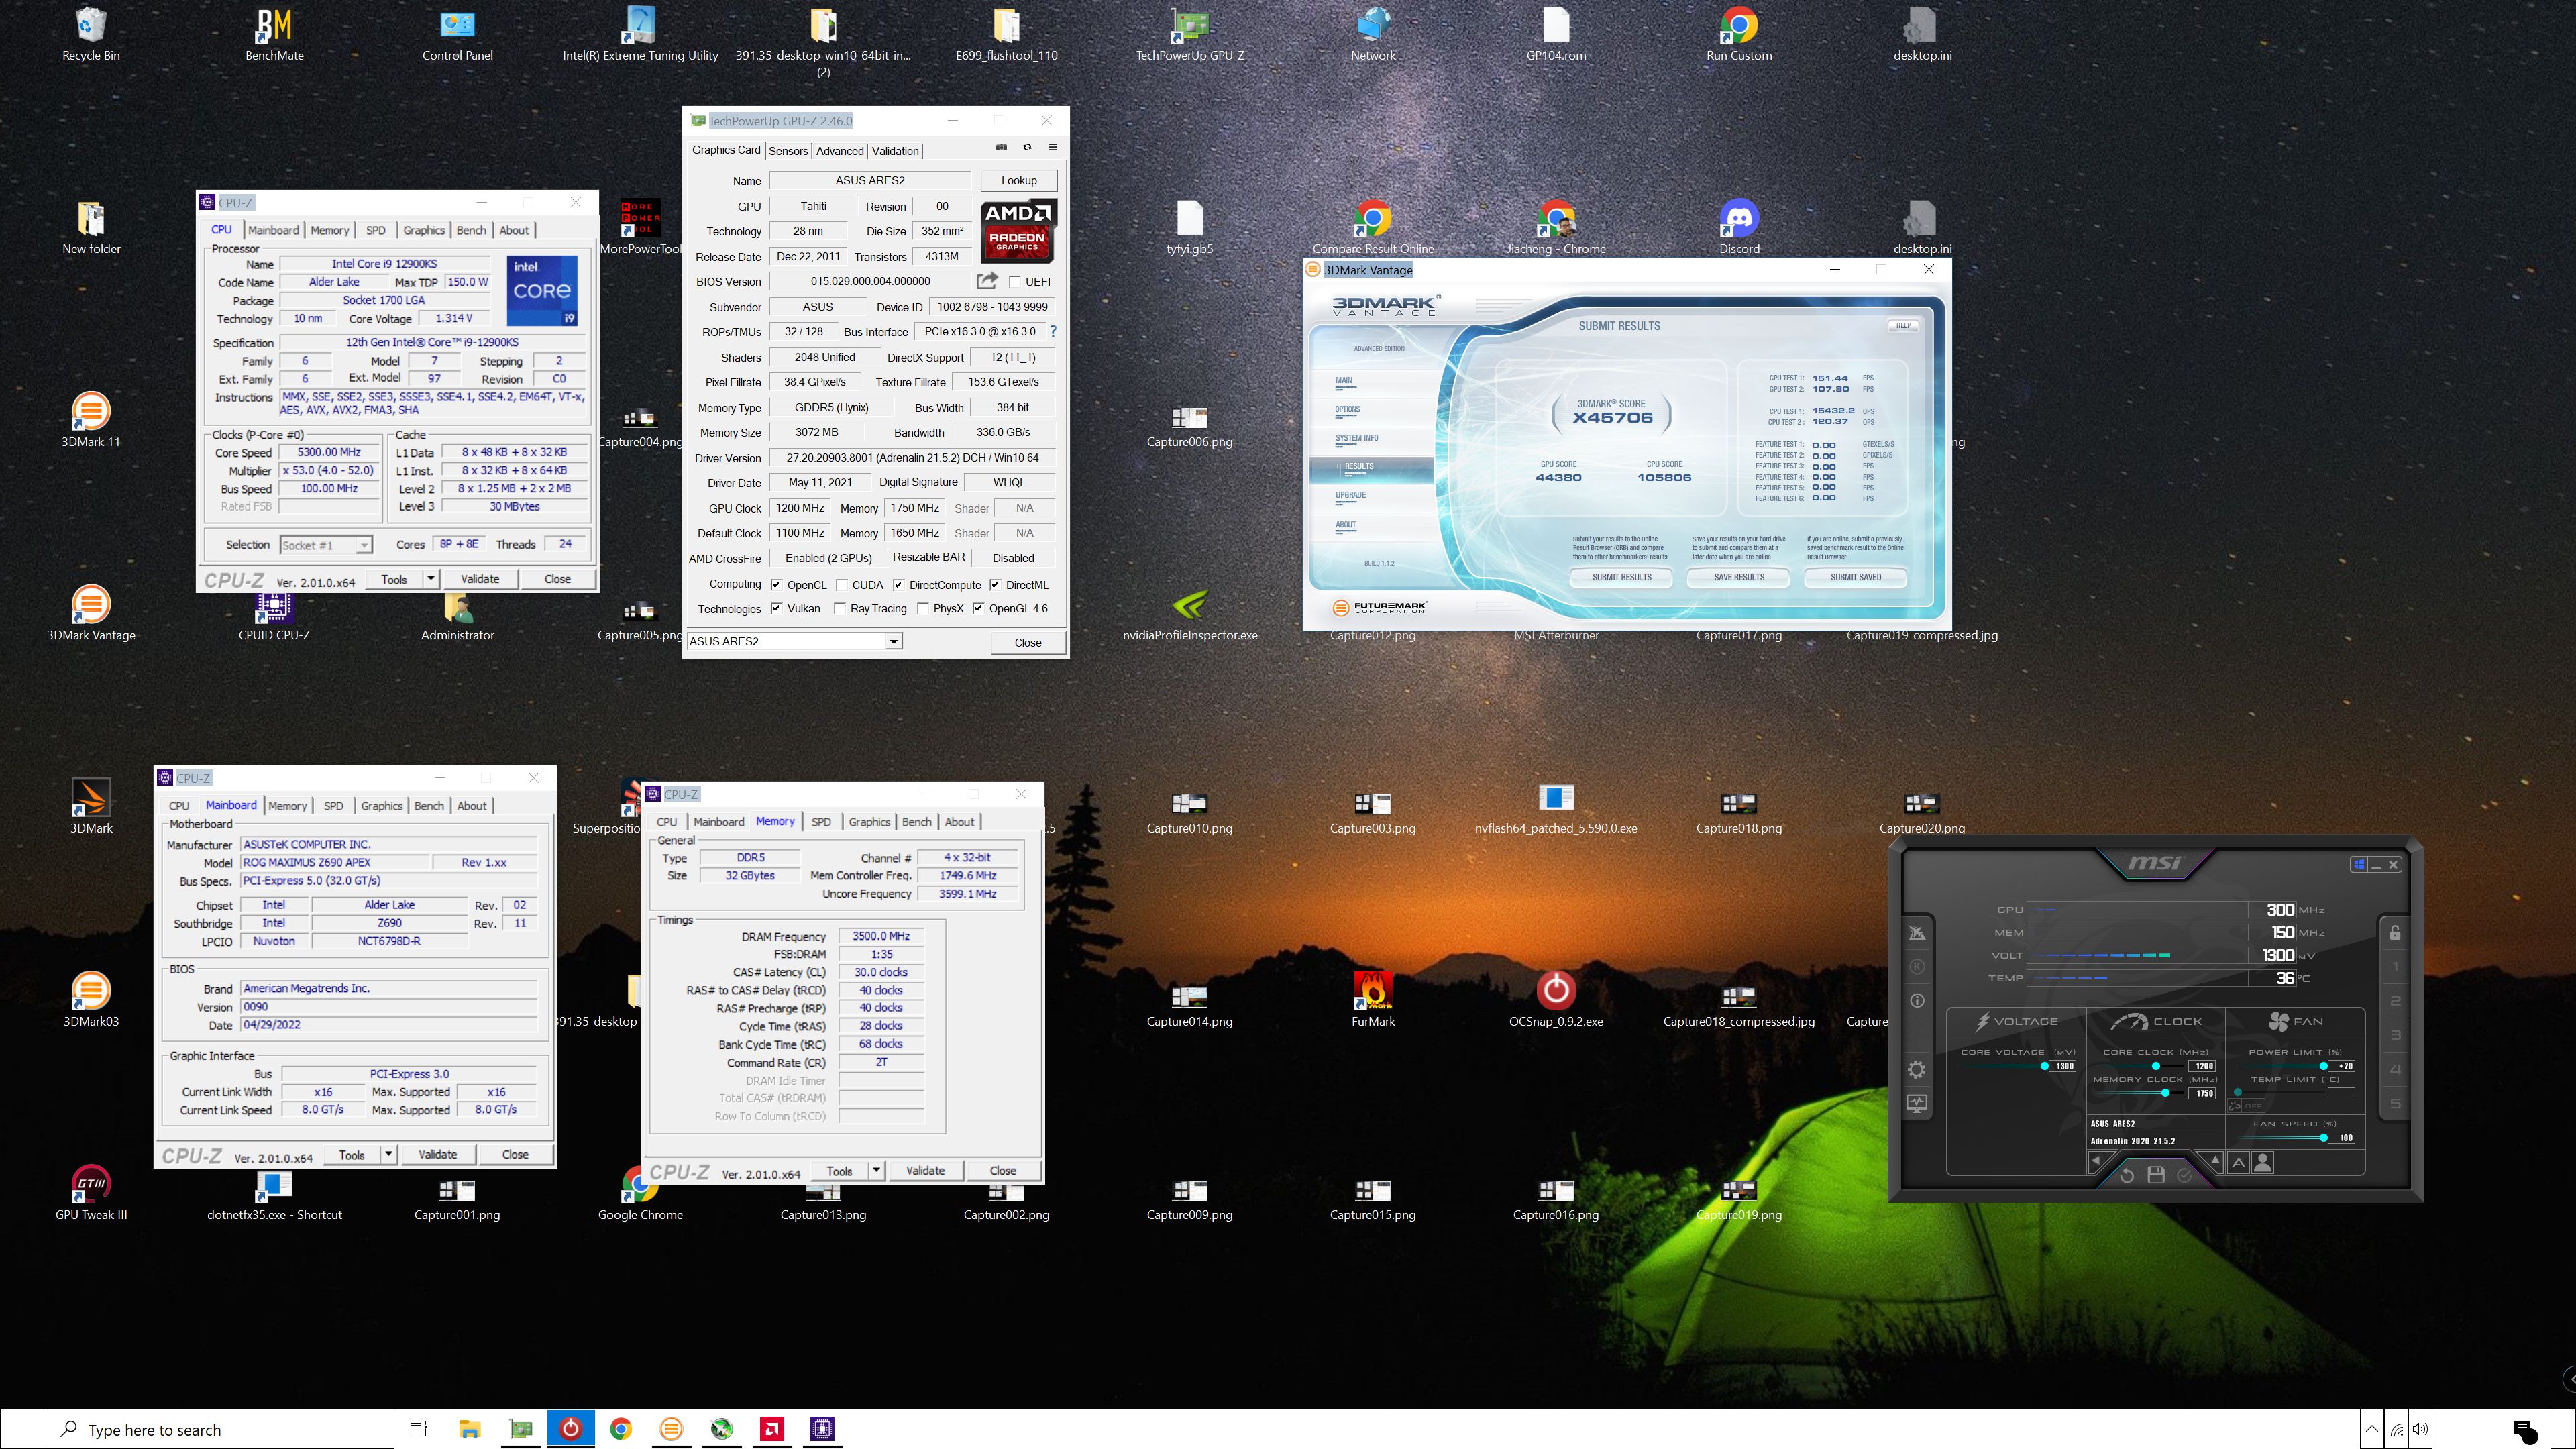Click the BIOS export share icon in GPU-Z
This screenshot has height=1449, width=2576.
[987, 281]
